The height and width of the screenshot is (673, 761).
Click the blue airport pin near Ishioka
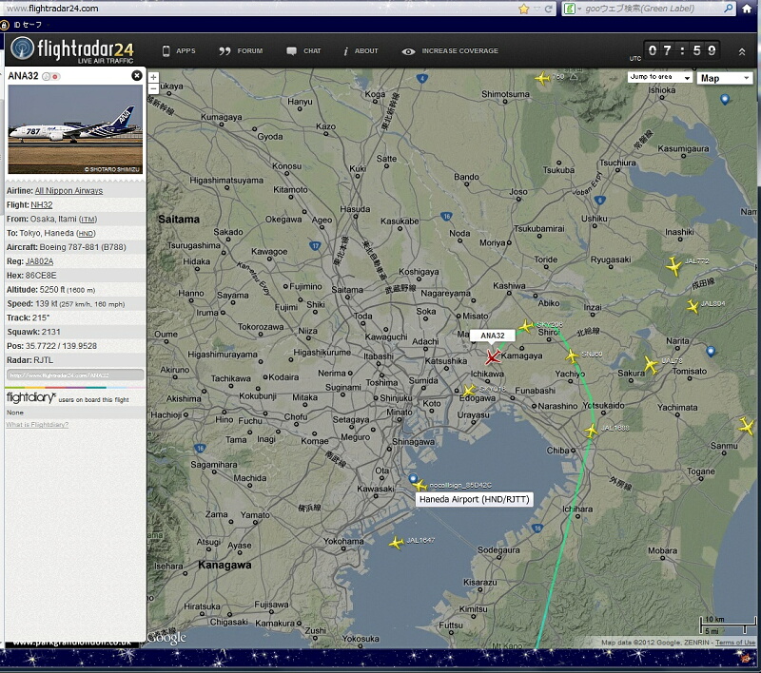(725, 100)
